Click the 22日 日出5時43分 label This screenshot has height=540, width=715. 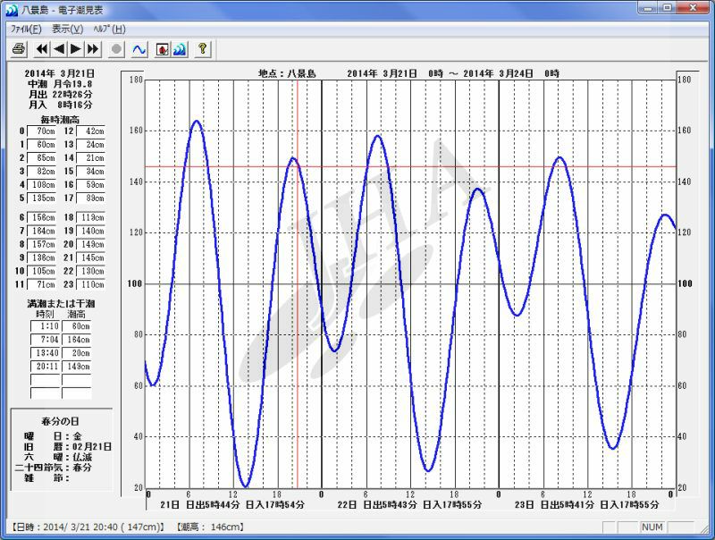pyautogui.click(x=377, y=505)
